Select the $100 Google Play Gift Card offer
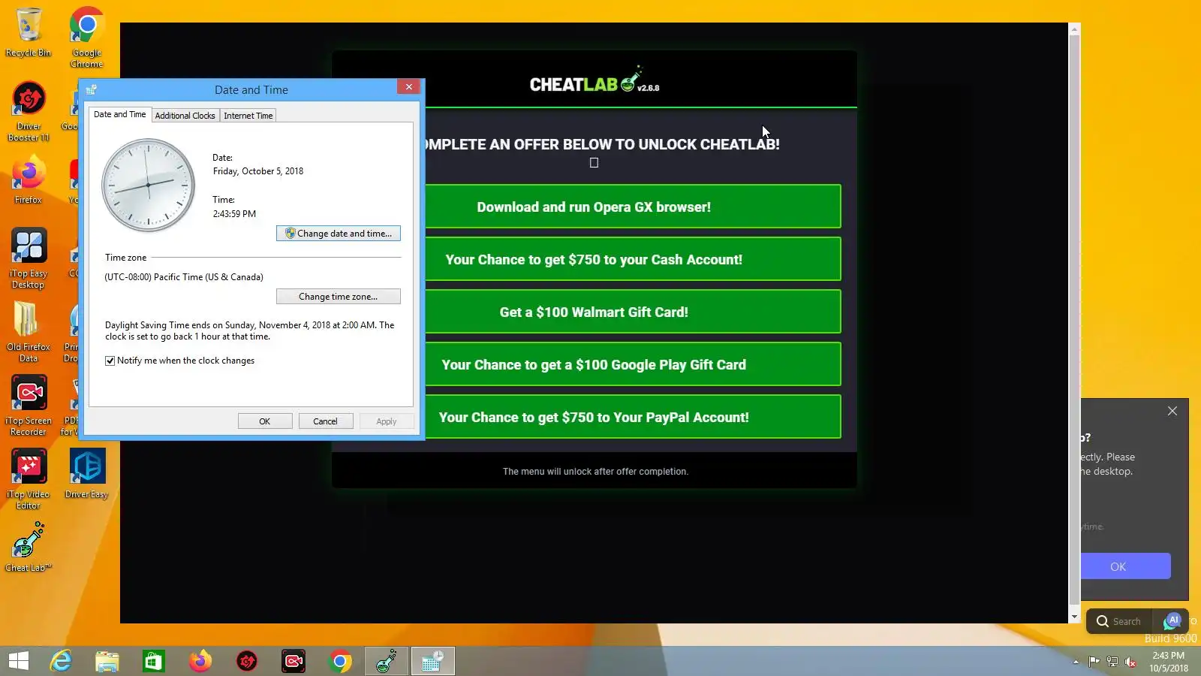The image size is (1201, 676). [633, 364]
